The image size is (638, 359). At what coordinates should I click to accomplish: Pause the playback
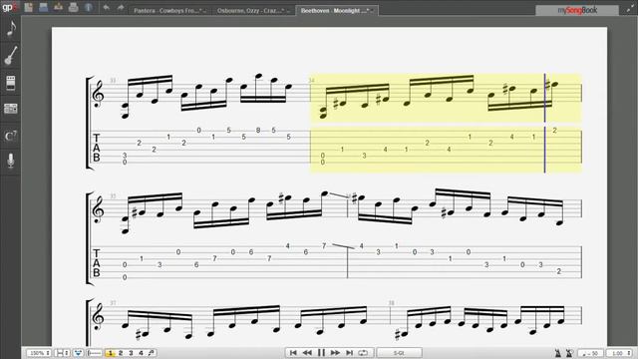[321, 352]
